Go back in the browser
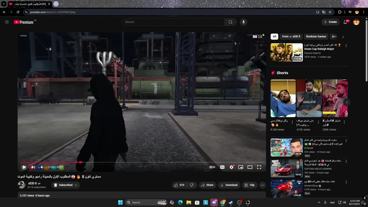This screenshot has width=368, height=207. coord(4,12)
